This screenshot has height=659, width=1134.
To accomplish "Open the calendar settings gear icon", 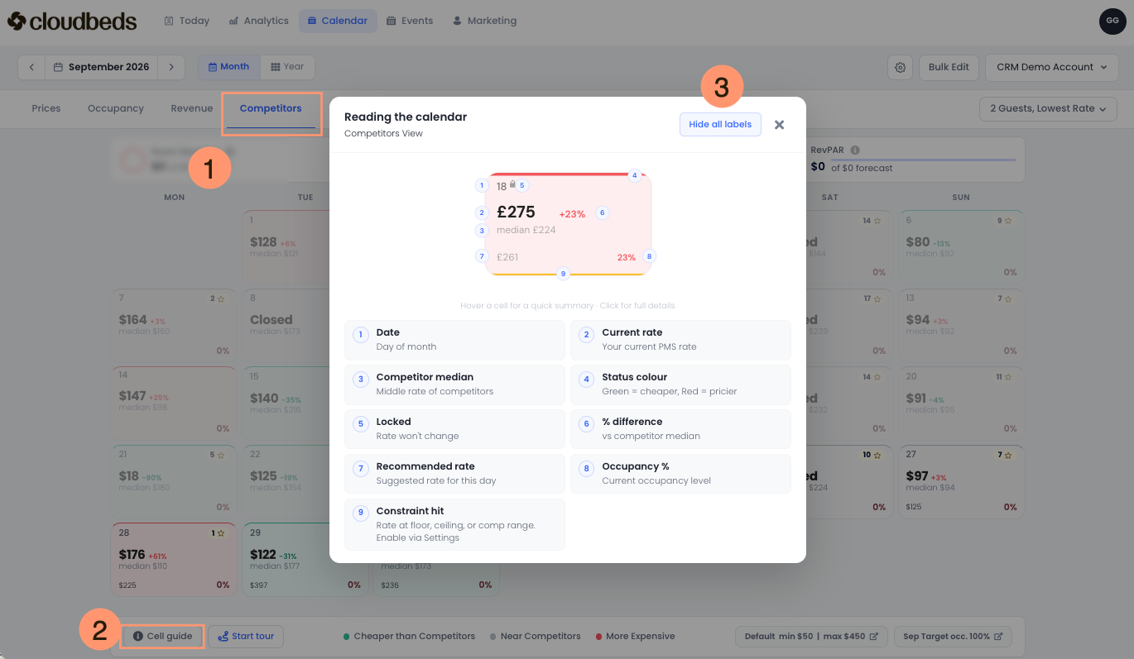I will [x=900, y=67].
